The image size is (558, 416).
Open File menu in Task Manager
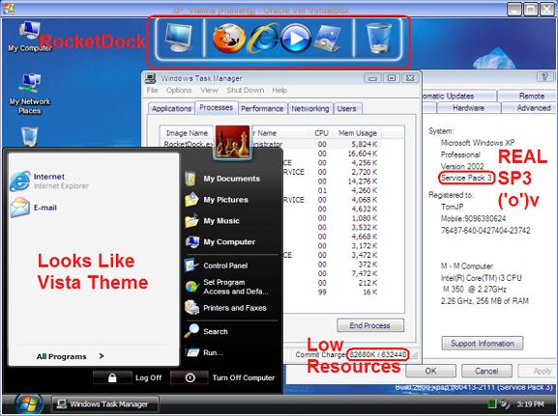[x=152, y=90]
